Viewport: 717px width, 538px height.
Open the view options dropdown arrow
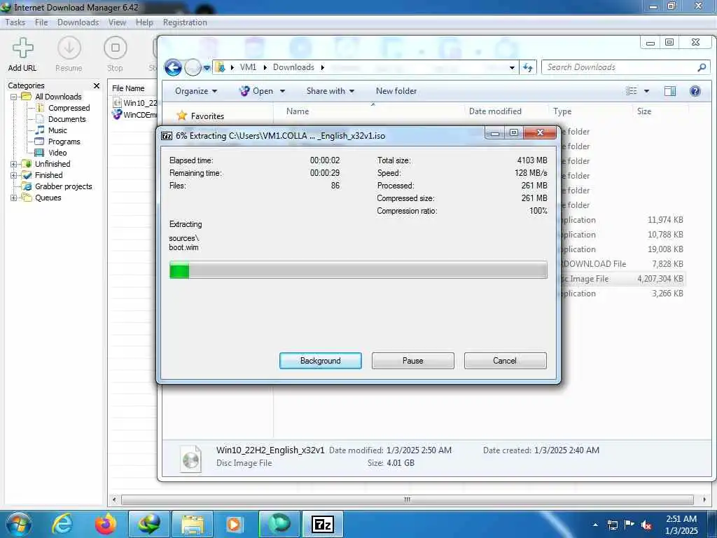pyautogui.click(x=646, y=91)
